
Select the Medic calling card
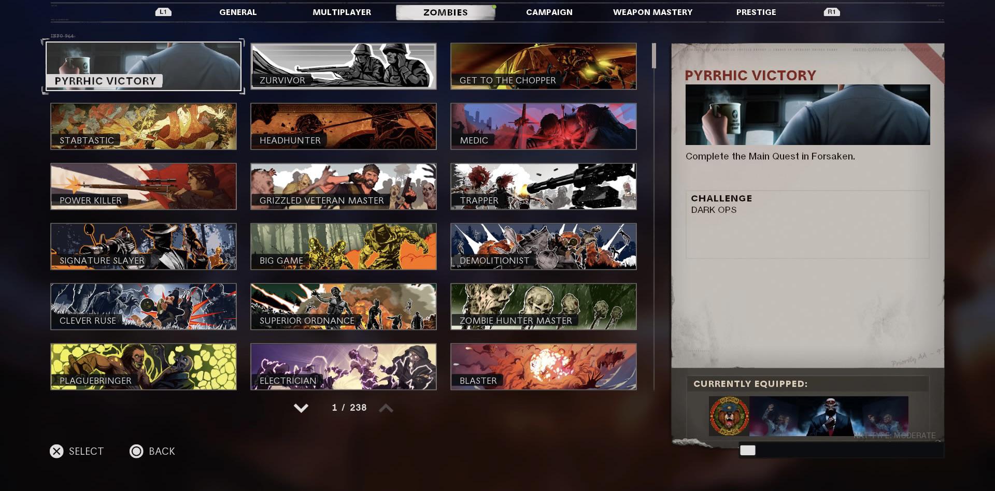(544, 126)
